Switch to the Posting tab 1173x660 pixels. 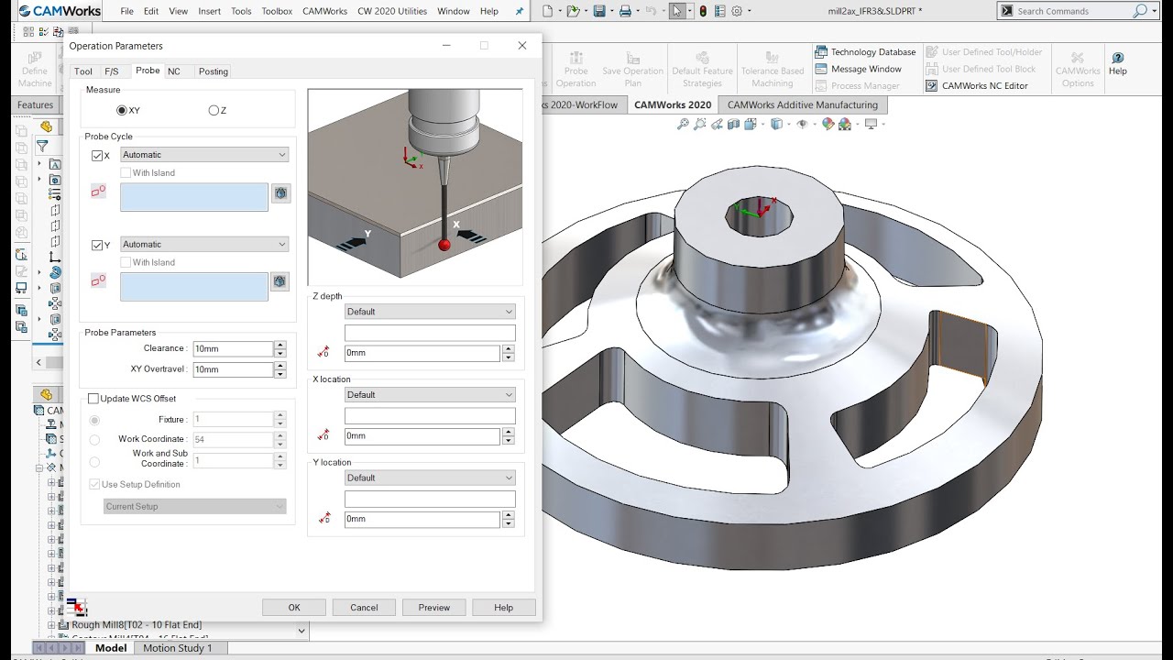(x=214, y=71)
